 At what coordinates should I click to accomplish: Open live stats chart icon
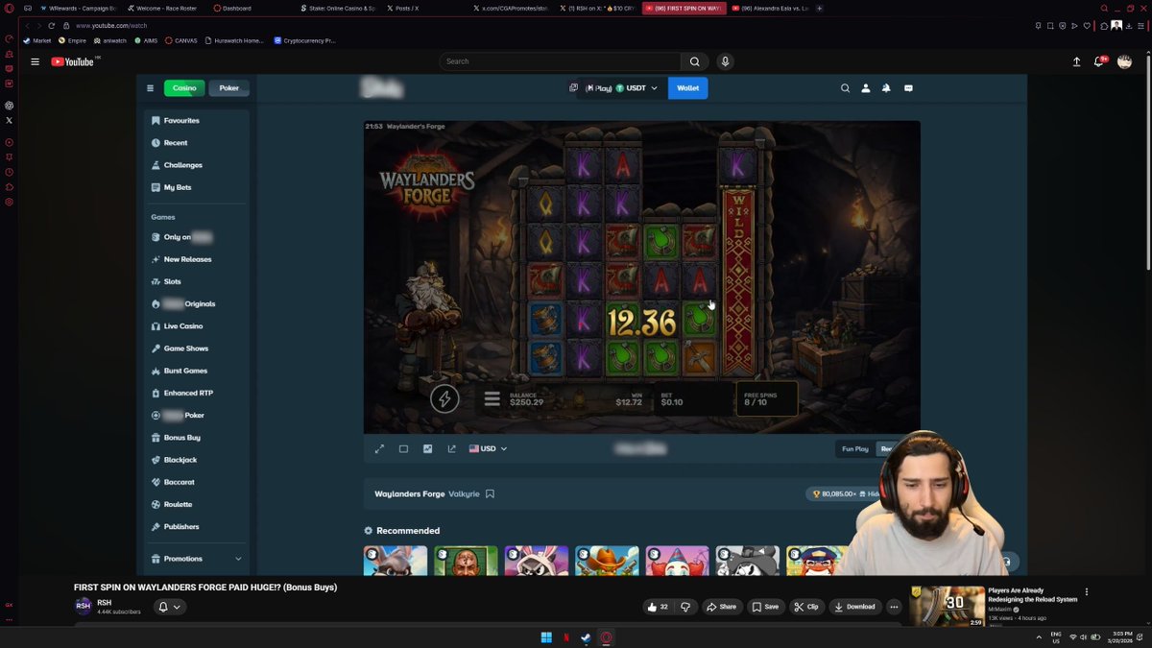[x=427, y=448]
